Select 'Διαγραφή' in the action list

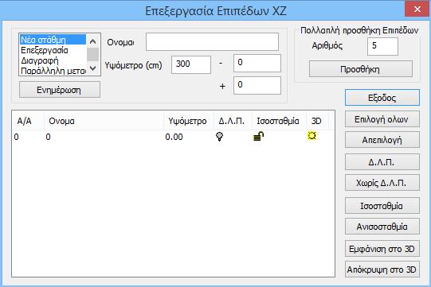coord(53,60)
